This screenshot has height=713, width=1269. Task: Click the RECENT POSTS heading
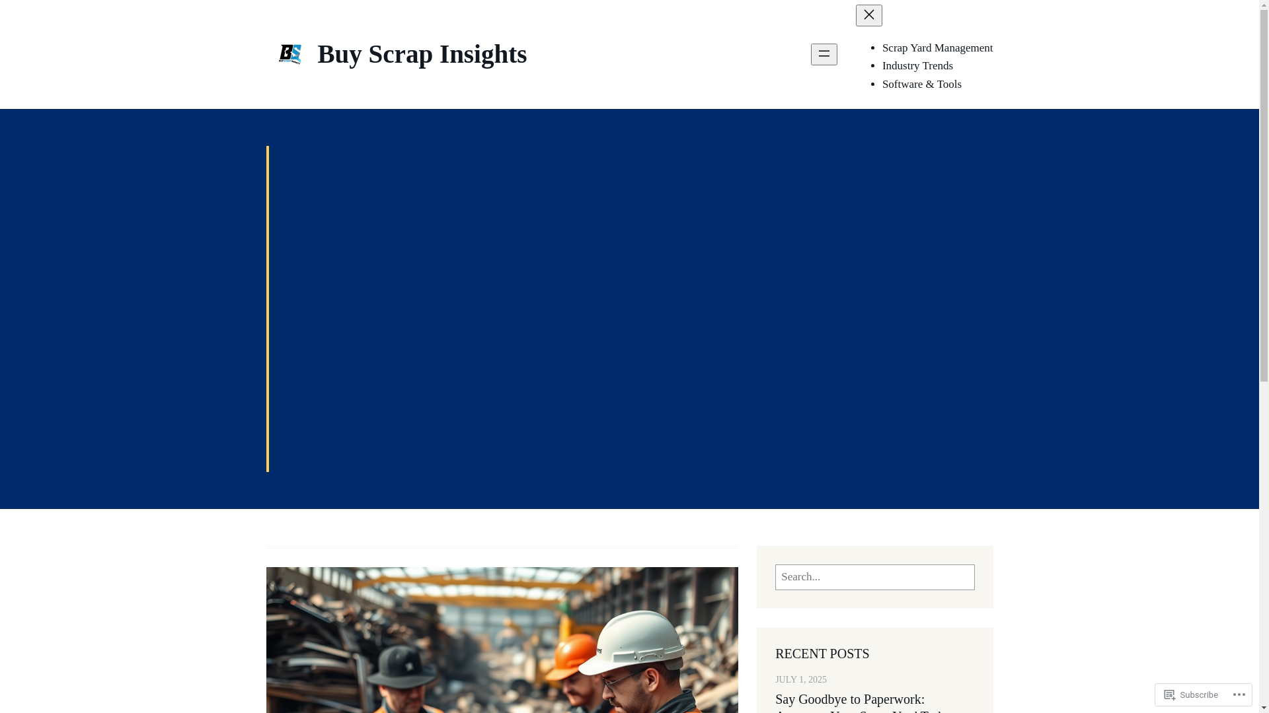822,653
